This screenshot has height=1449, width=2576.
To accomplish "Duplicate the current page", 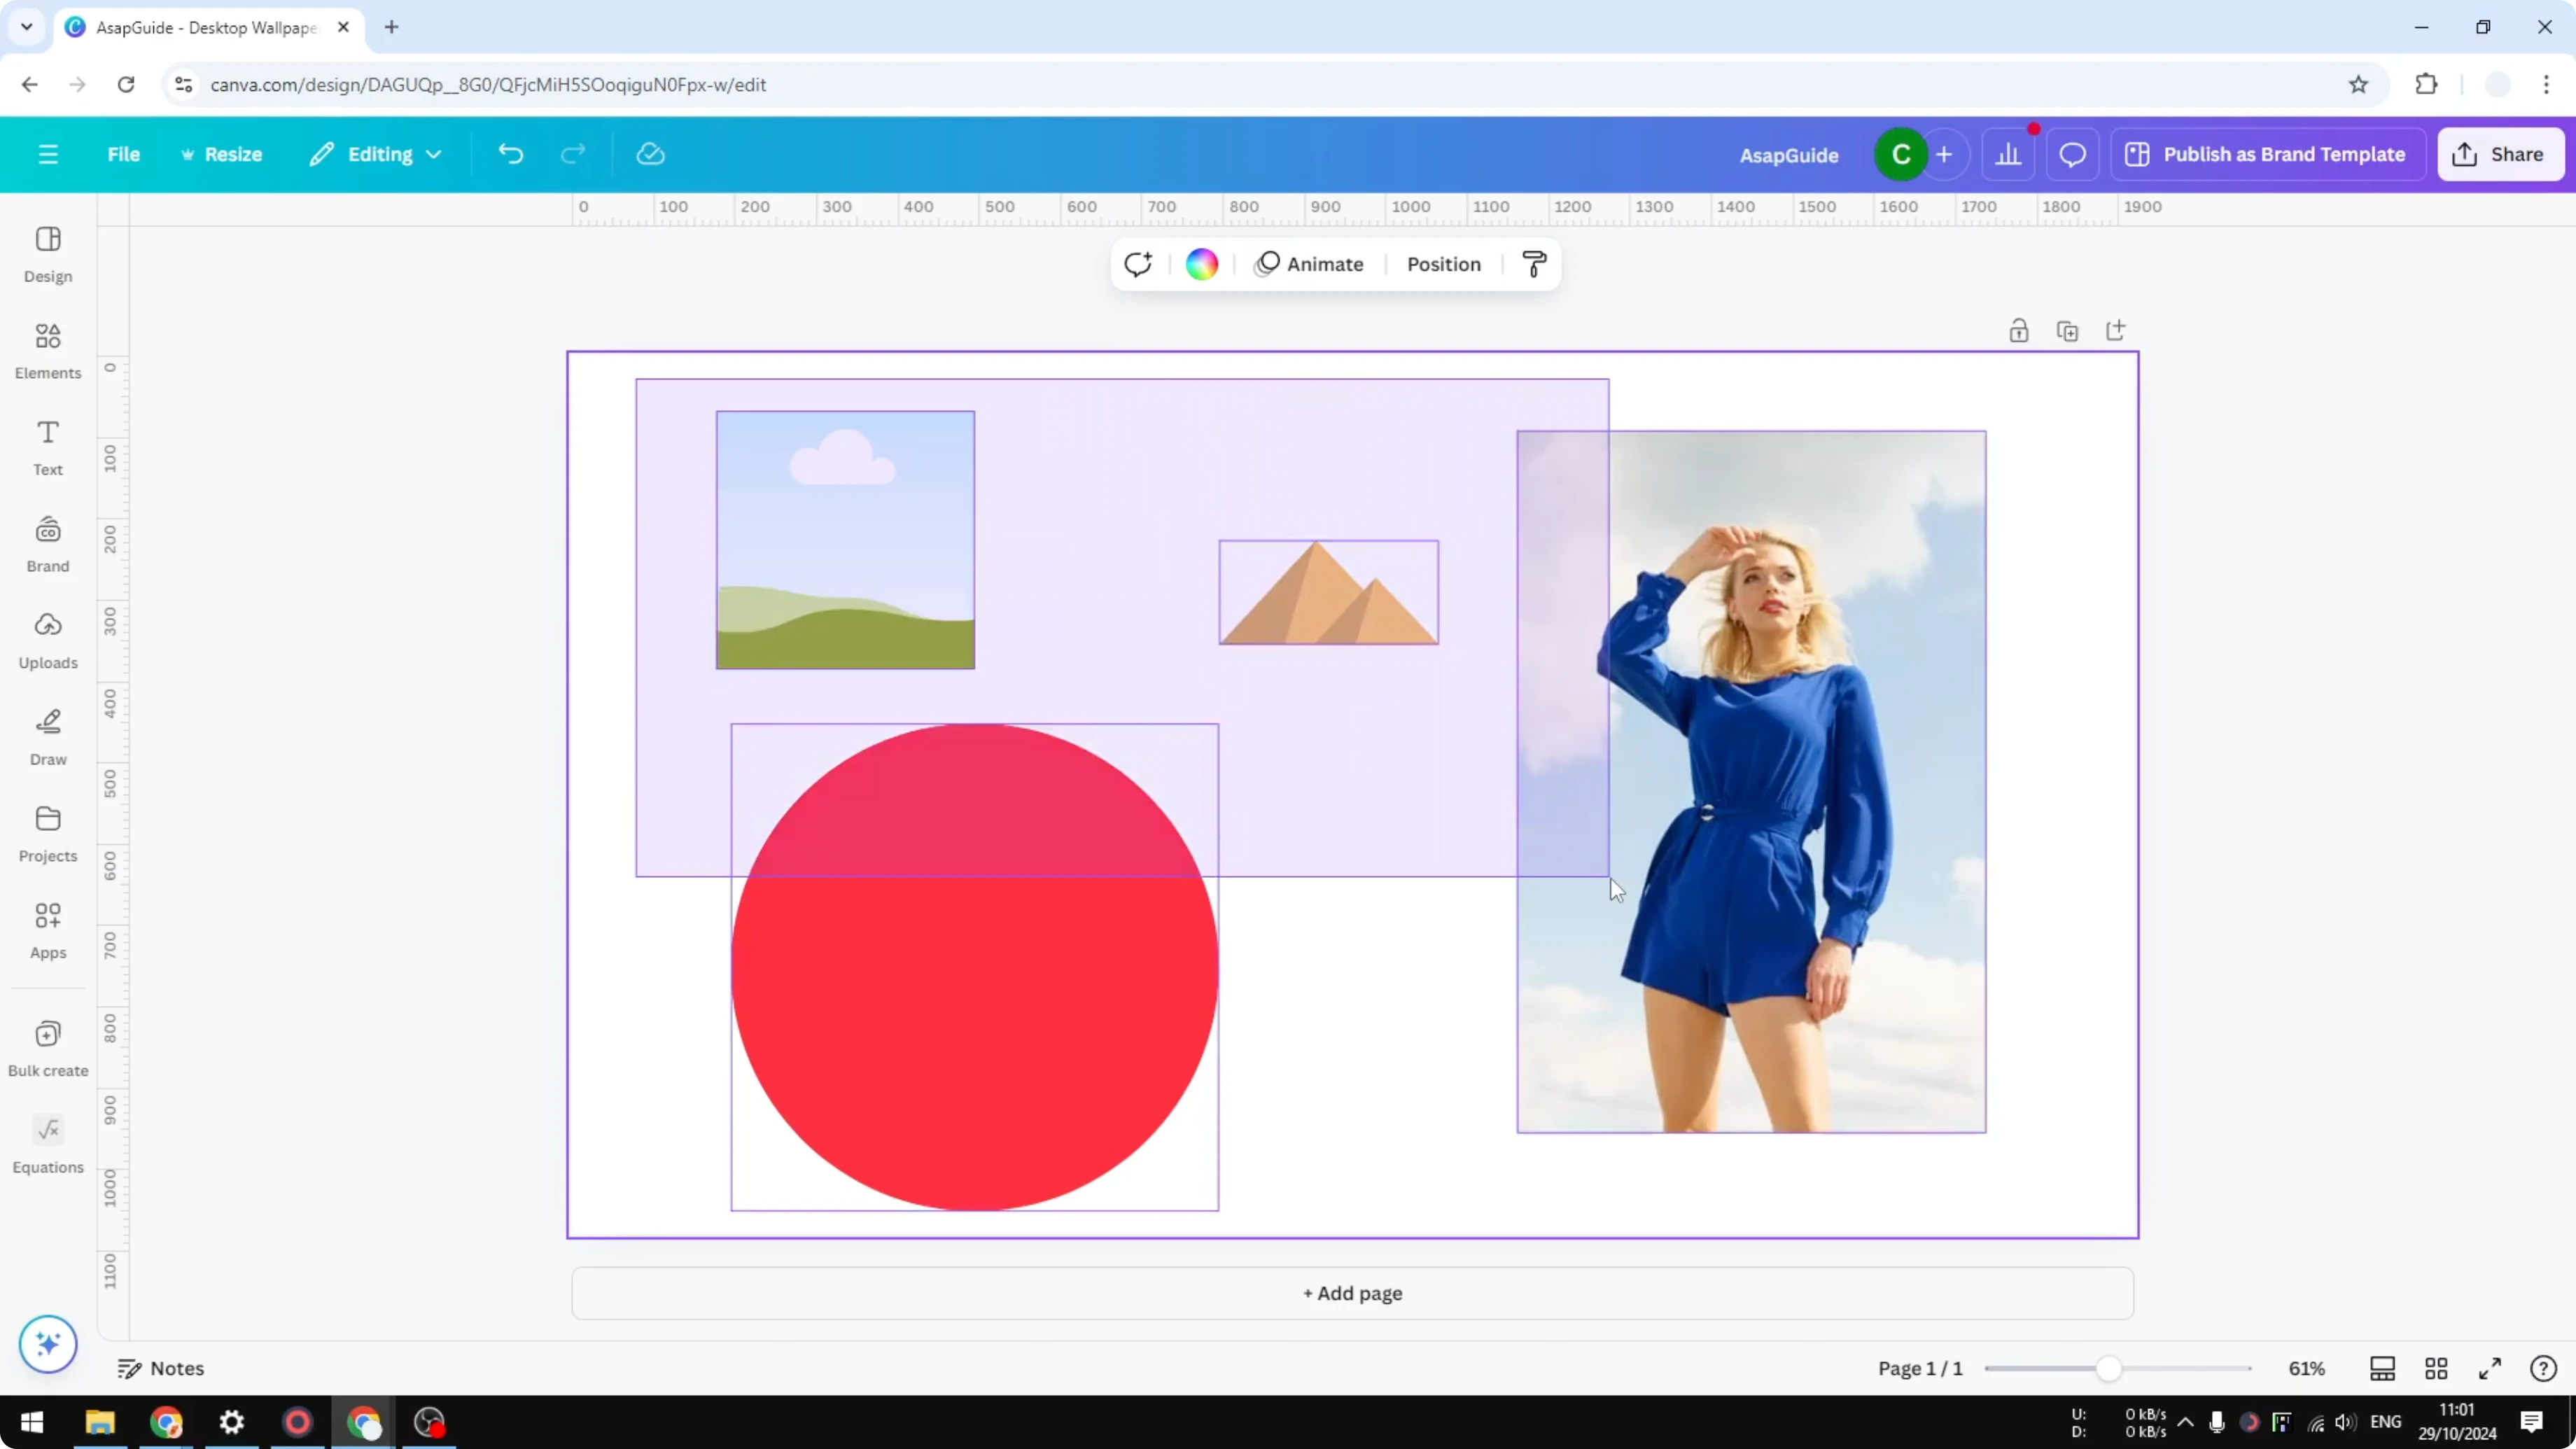I will [x=2067, y=330].
